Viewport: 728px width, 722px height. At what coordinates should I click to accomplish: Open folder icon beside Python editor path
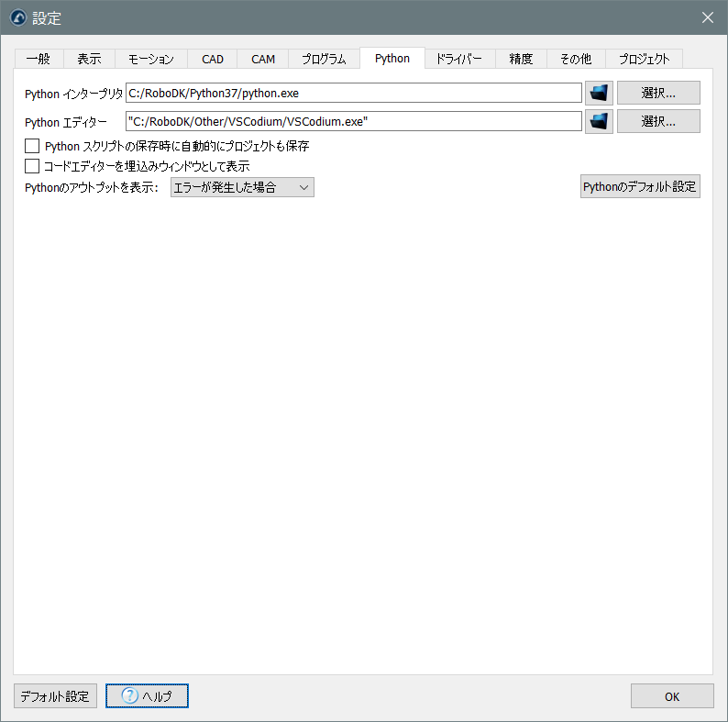599,122
